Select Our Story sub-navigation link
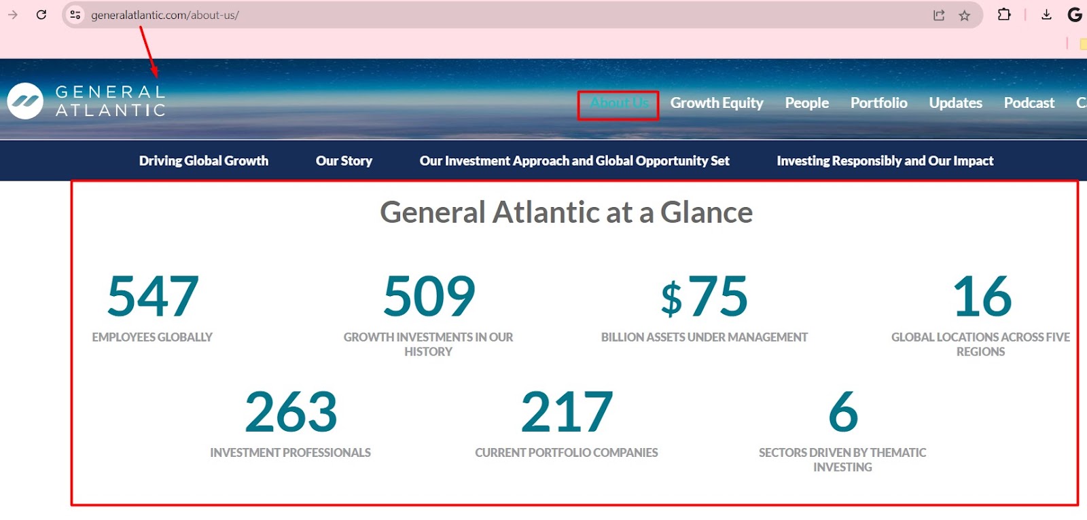This screenshot has height=520, width=1087. click(344, 161)
